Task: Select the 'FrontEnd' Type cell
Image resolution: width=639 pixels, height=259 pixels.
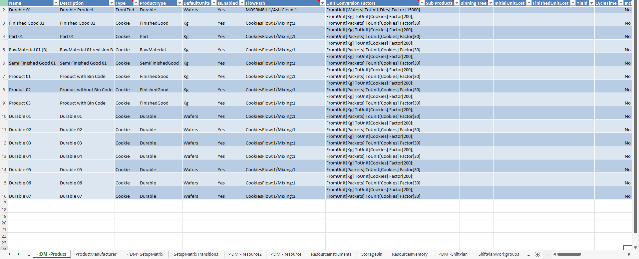Action: (127, 10)
